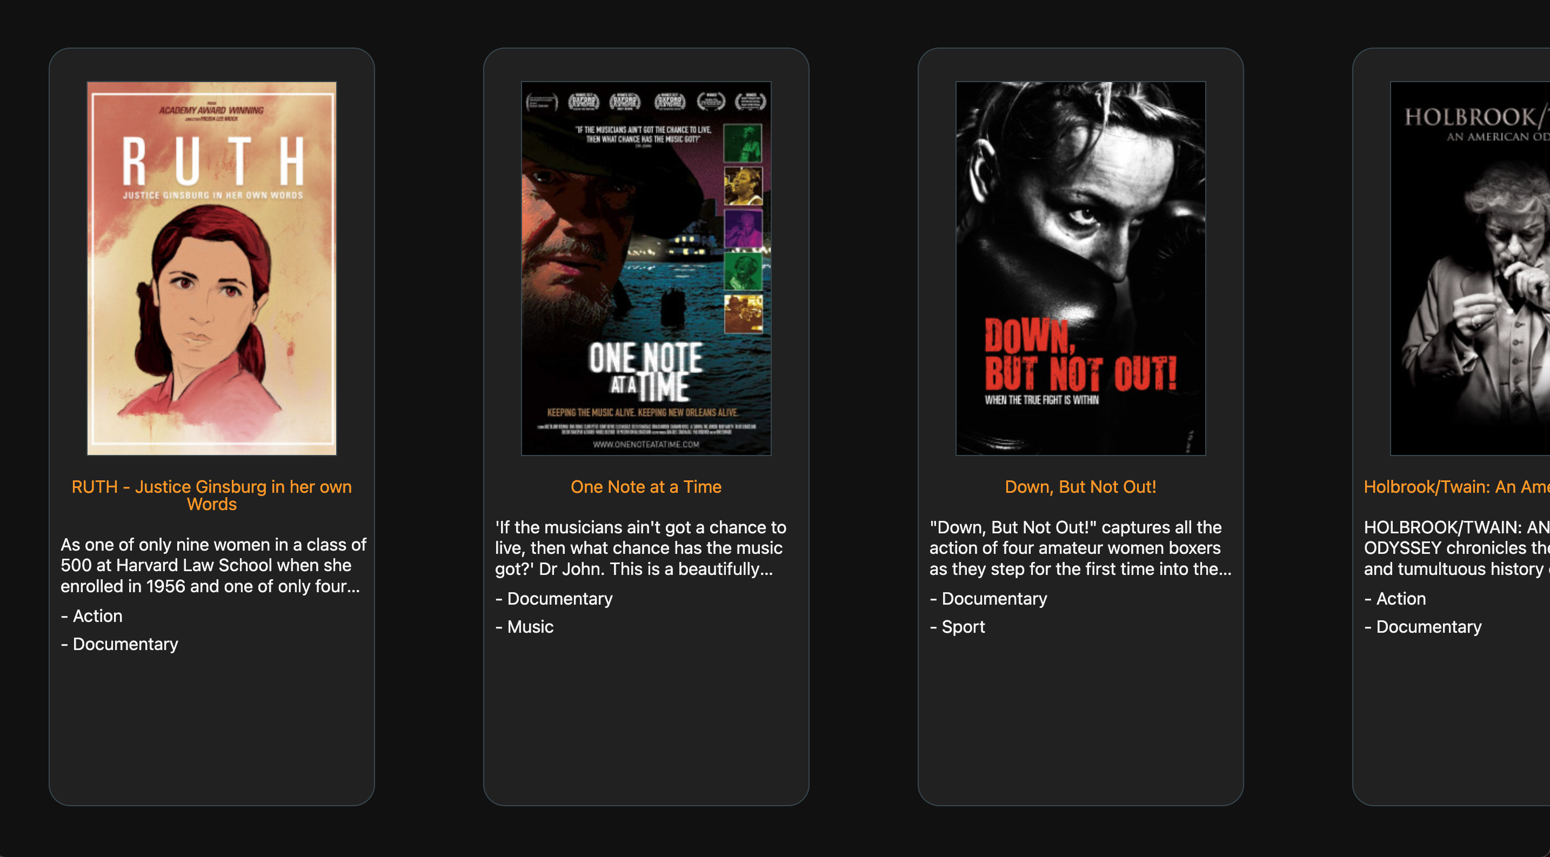Click the Dr John quote description
The width and height of the screenshot is (1550, 857).
[641, 548]
